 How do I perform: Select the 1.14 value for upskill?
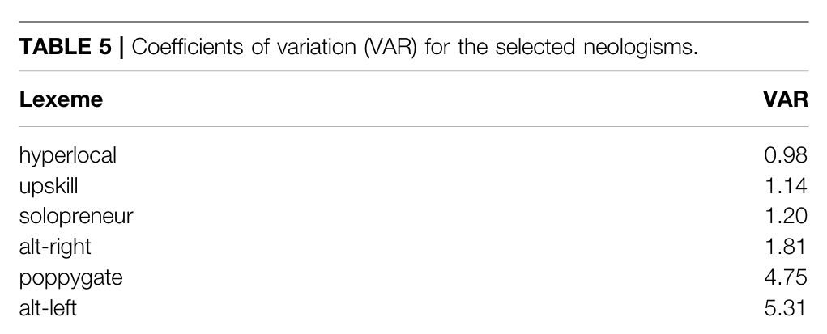click(788, 186)
